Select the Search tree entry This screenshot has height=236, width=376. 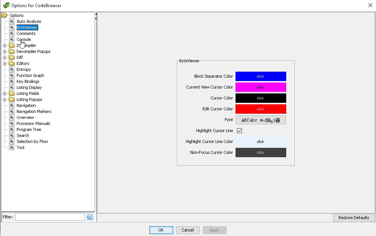(23, 135)
